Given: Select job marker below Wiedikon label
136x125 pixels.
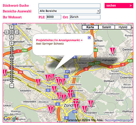Looking at the screenshot, I should [x=51, y=110].
